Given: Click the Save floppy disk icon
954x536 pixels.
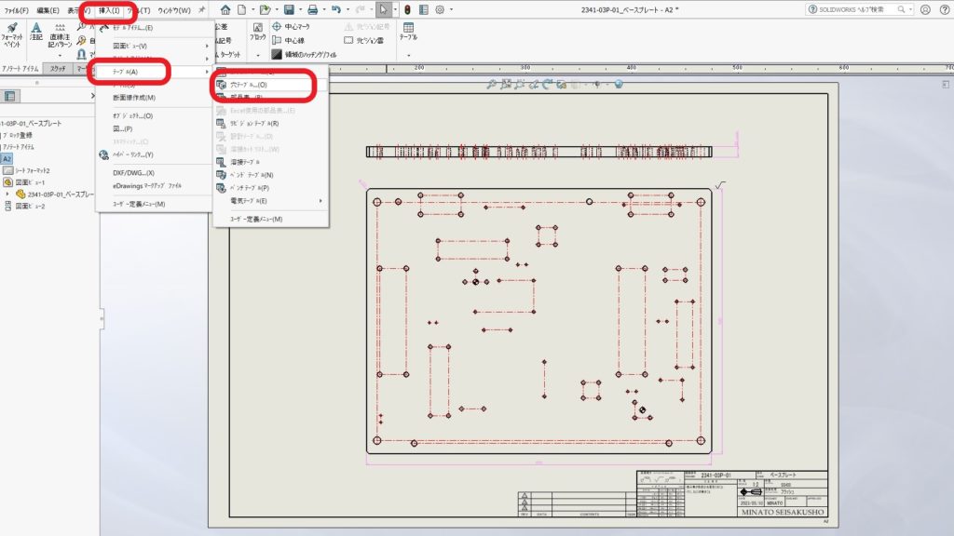Looking at the screenshot, I should point(289,10).
